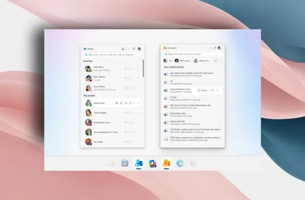Image resolution: width=305 pixels, height=200 pixels.
Task: Filter files by Me
Action: pos(168,61)
